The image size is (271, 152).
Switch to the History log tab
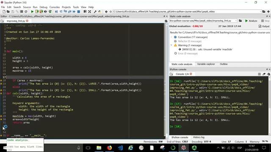(199, 137)
